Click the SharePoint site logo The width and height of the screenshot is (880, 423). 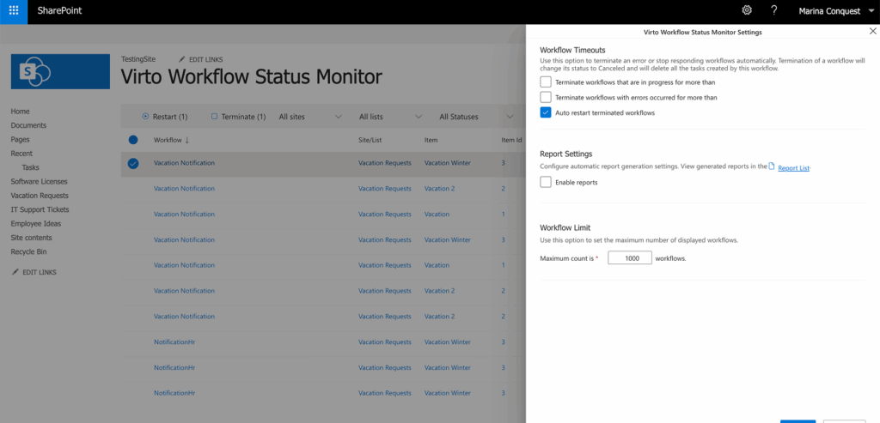(x=60, y=71)
